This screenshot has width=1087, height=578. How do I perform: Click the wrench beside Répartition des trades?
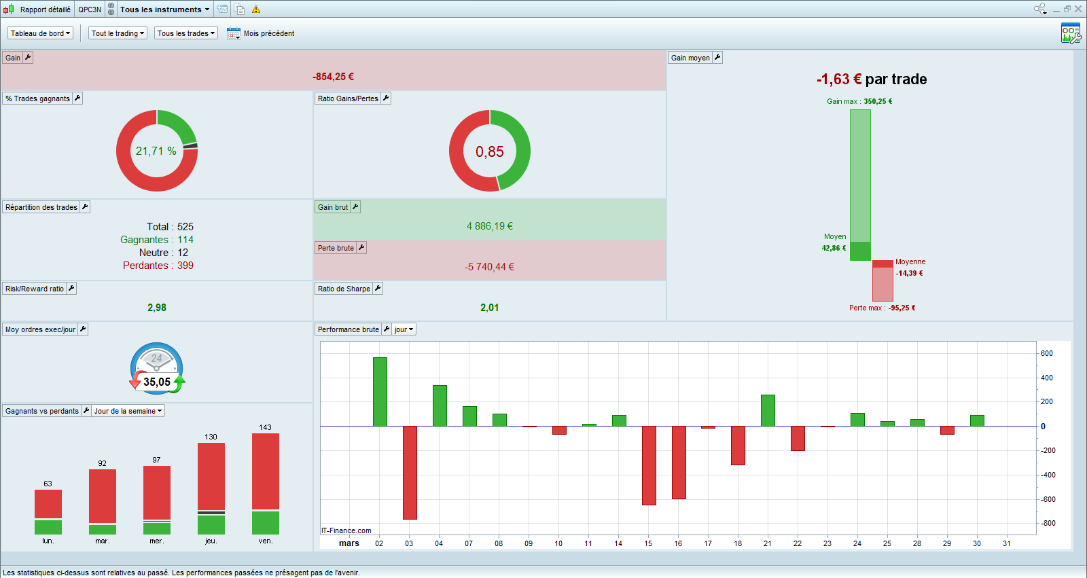point(85,207)
